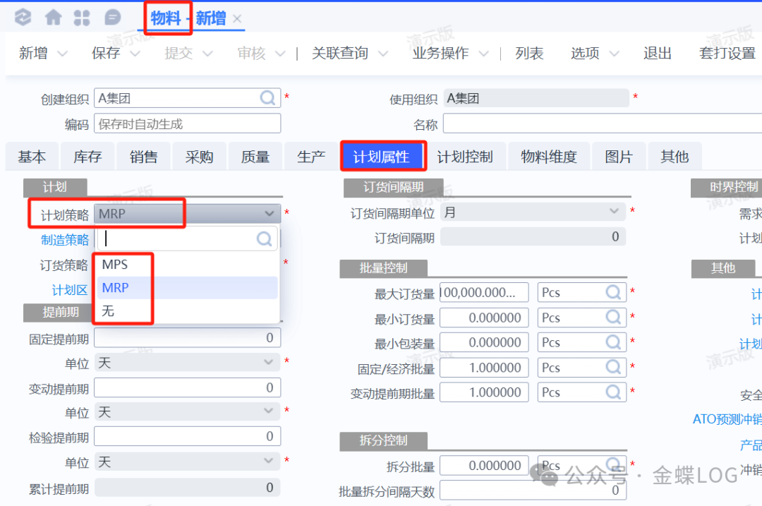Click the 固定提前期 input field
The width and height of the screenshot is (762, 506).
coord(187,338)
